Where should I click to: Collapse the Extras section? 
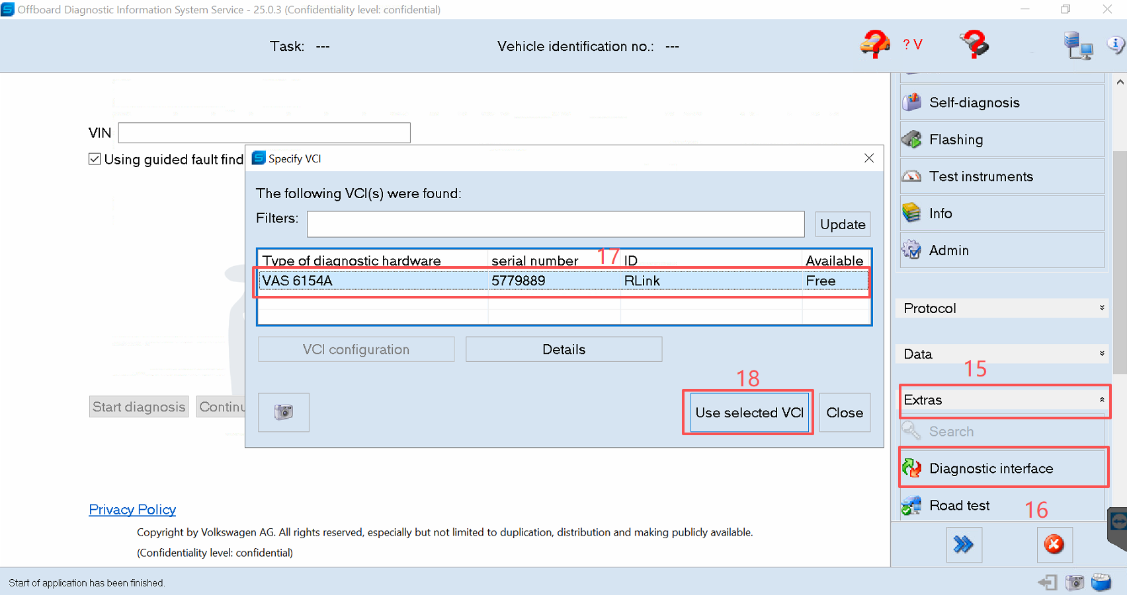point(1003,400)
